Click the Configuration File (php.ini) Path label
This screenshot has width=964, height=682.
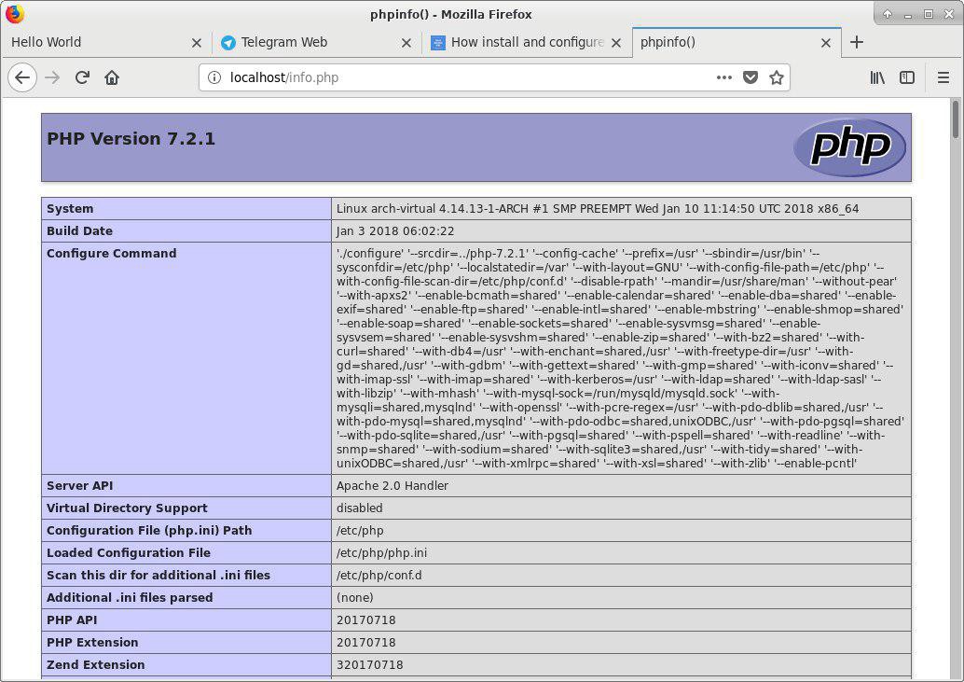149,530
